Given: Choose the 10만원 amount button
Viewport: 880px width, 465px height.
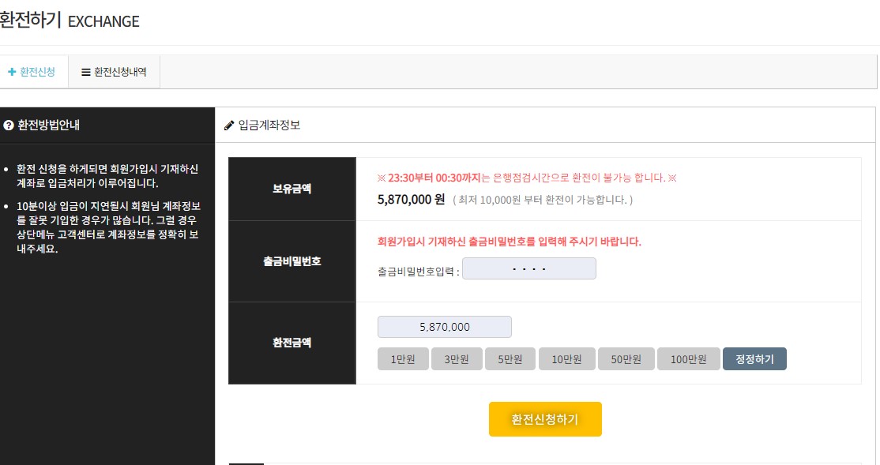Looking at the screenshot, I should [566, 359].
